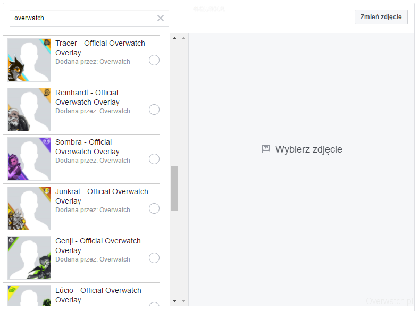This screenshot has height=311, width=419.
Task: Select the Sombra overlay radio button
Action: [x=154, y=159]
